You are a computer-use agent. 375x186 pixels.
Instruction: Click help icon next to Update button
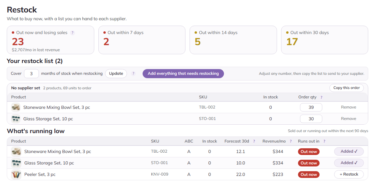click(x=133, y=74)
